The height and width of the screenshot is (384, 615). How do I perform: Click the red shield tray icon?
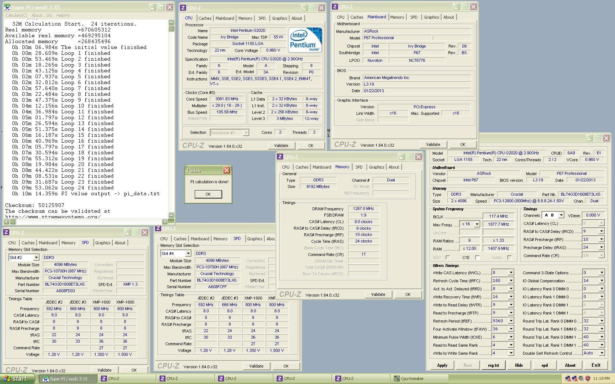(588, 379)
